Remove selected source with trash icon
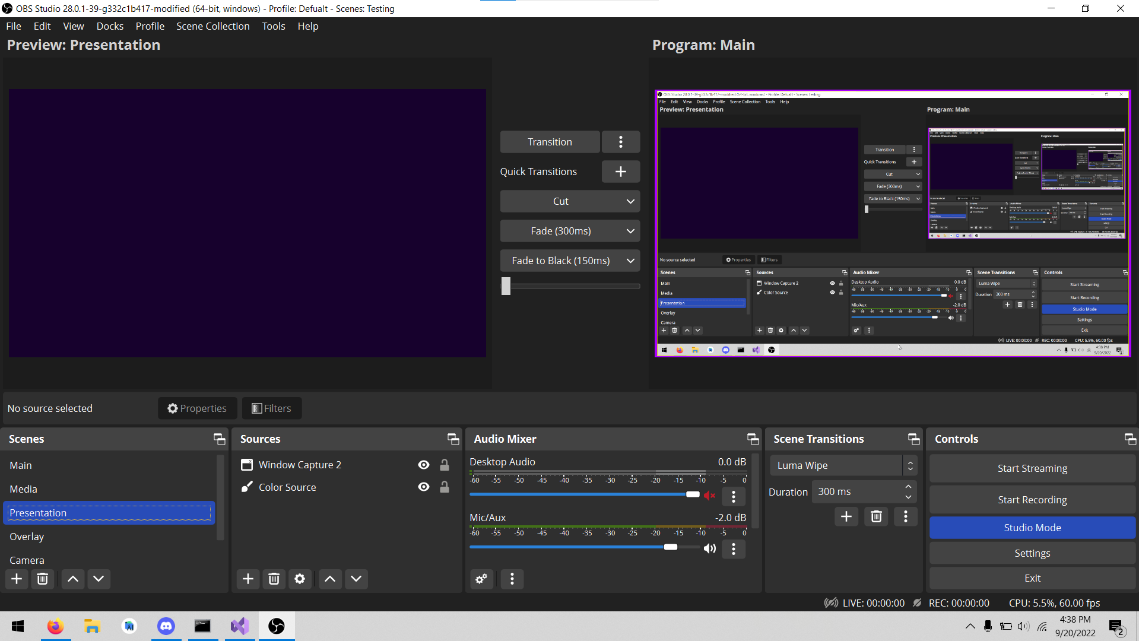Viewport: 1139px width, 641px height. (274, 579)
